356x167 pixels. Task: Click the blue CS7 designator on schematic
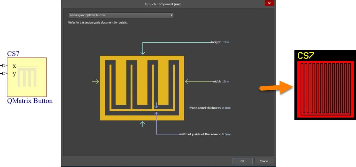pos(13,54)
